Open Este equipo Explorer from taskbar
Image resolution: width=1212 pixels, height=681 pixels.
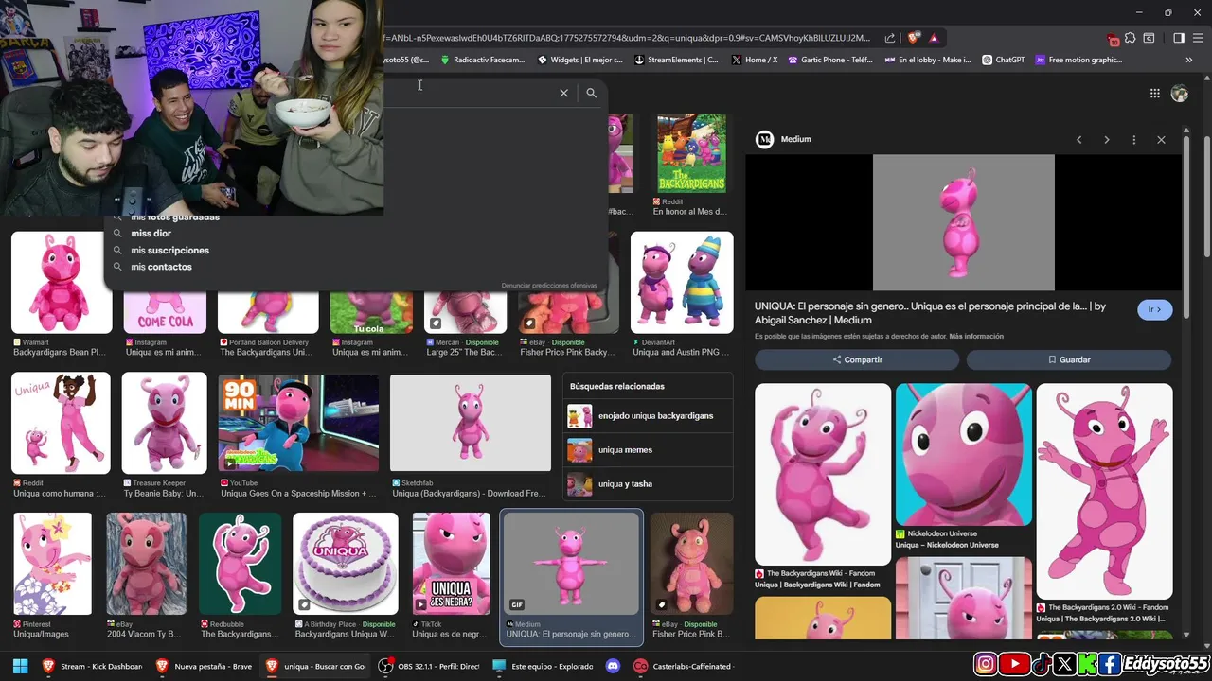click(544, 666)
